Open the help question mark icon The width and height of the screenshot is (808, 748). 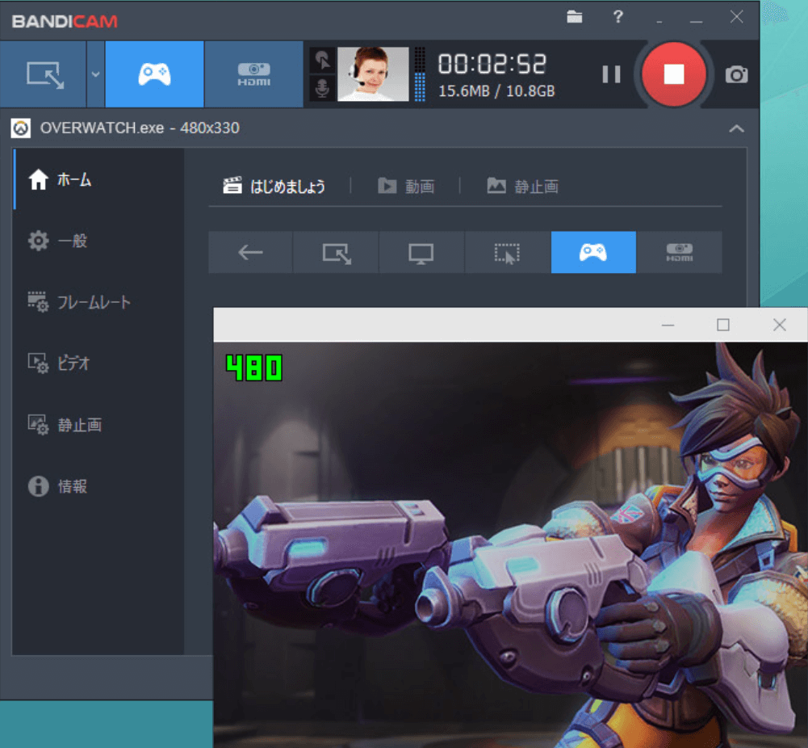coord(618,17)
